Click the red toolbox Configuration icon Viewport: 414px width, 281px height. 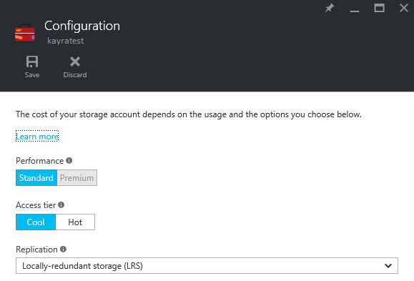pyautogui.click(x=25, y=33)
